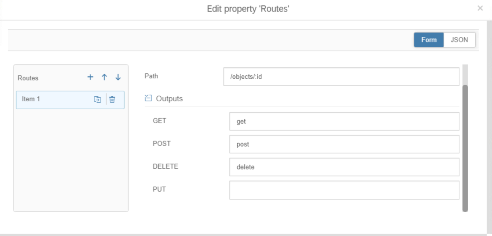492x236 pixels.
Task: Focus the DELETE output field
Action: (344, 167)
